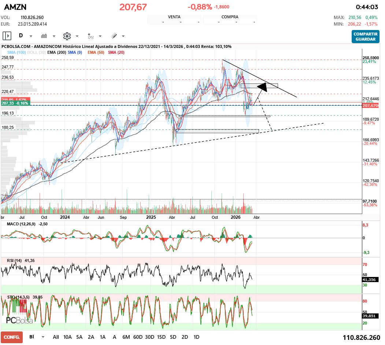Open the CONFG. button

[12, 337]
